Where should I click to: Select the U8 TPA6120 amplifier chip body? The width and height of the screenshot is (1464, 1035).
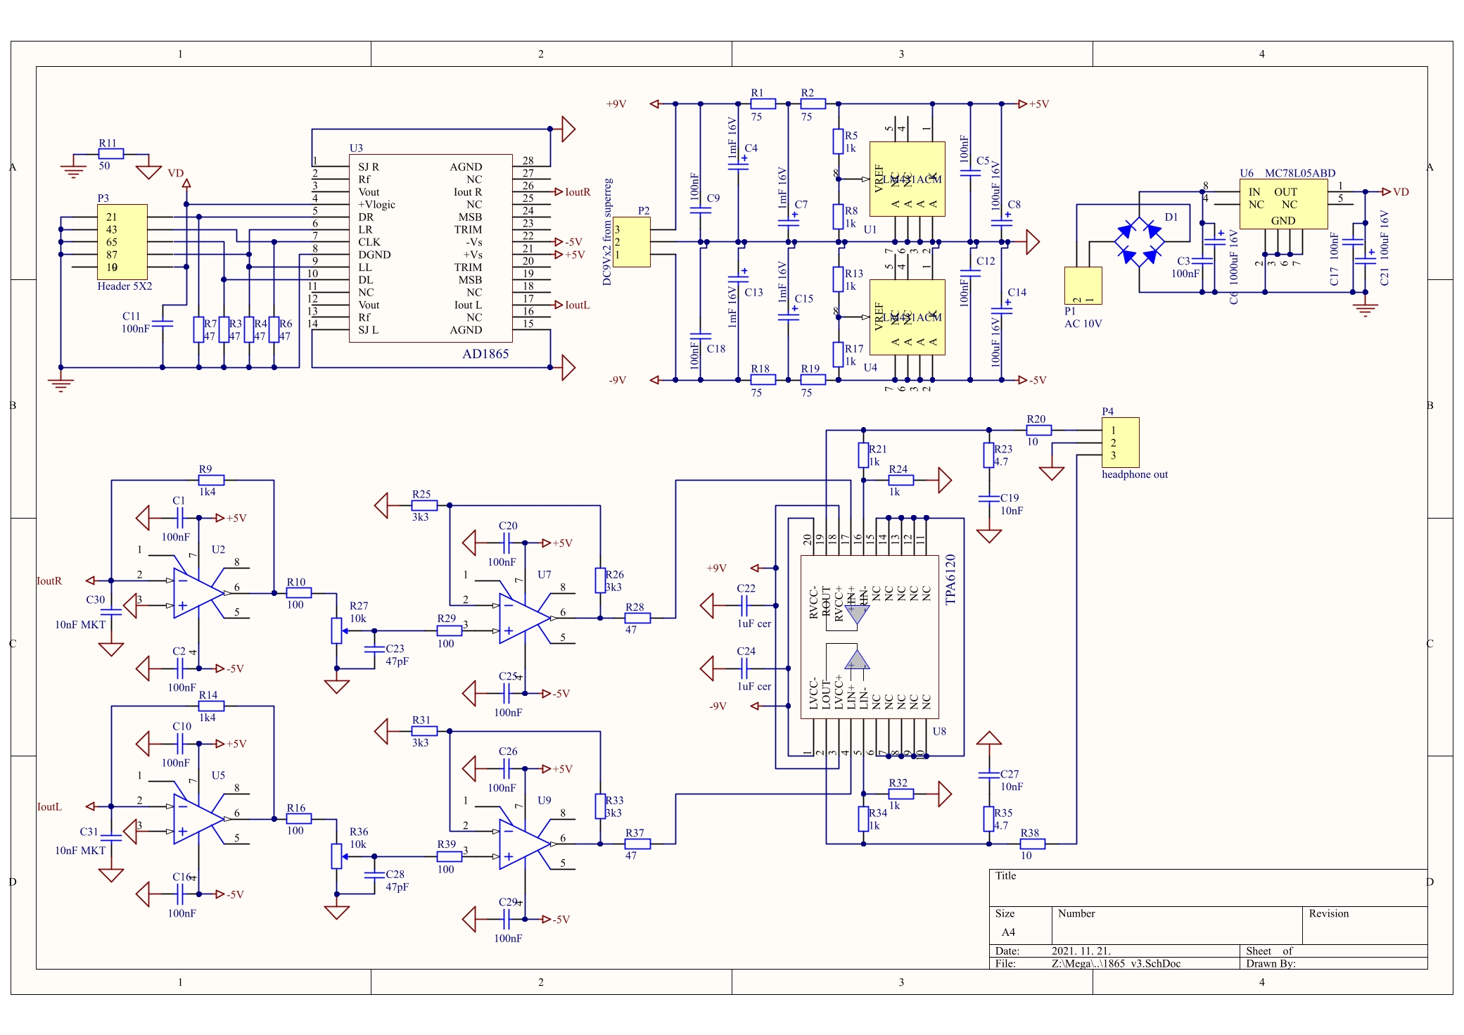coord(870,637)
